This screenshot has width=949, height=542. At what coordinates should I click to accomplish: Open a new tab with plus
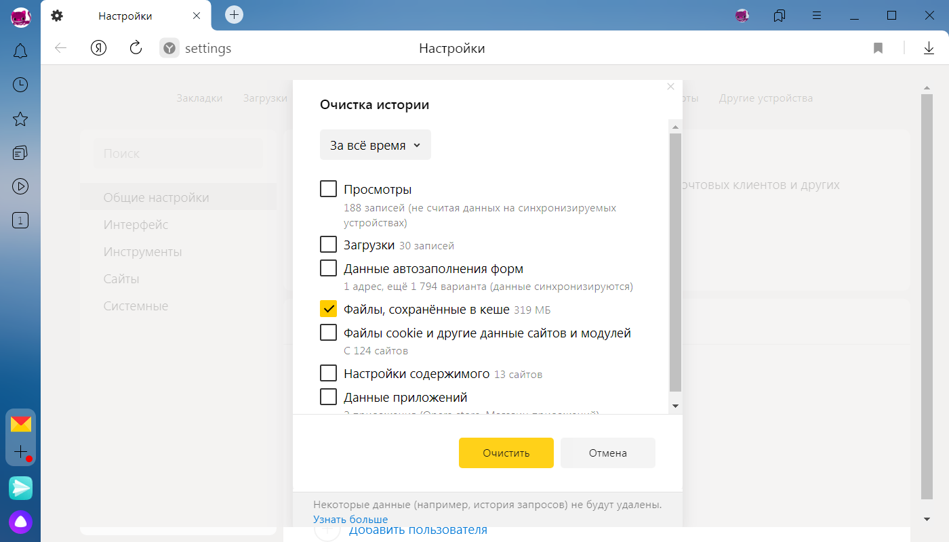pos(234,14)
